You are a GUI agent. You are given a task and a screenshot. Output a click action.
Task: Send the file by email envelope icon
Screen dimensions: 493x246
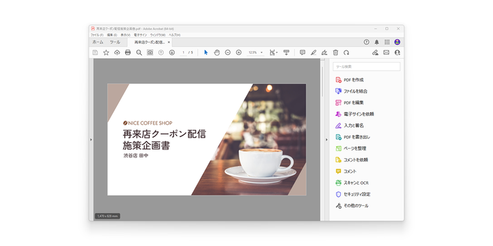tap(386, 52)
